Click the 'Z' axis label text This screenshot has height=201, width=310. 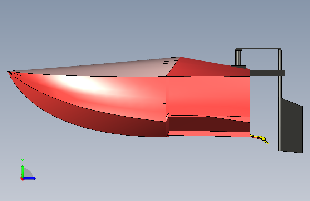coord(38,176)
